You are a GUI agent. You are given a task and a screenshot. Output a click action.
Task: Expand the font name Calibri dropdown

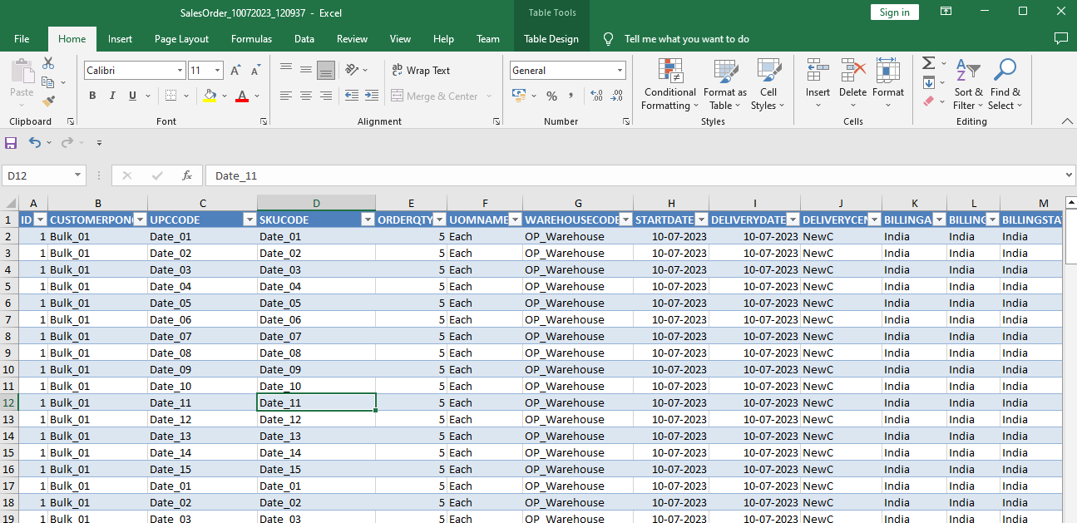178,71
